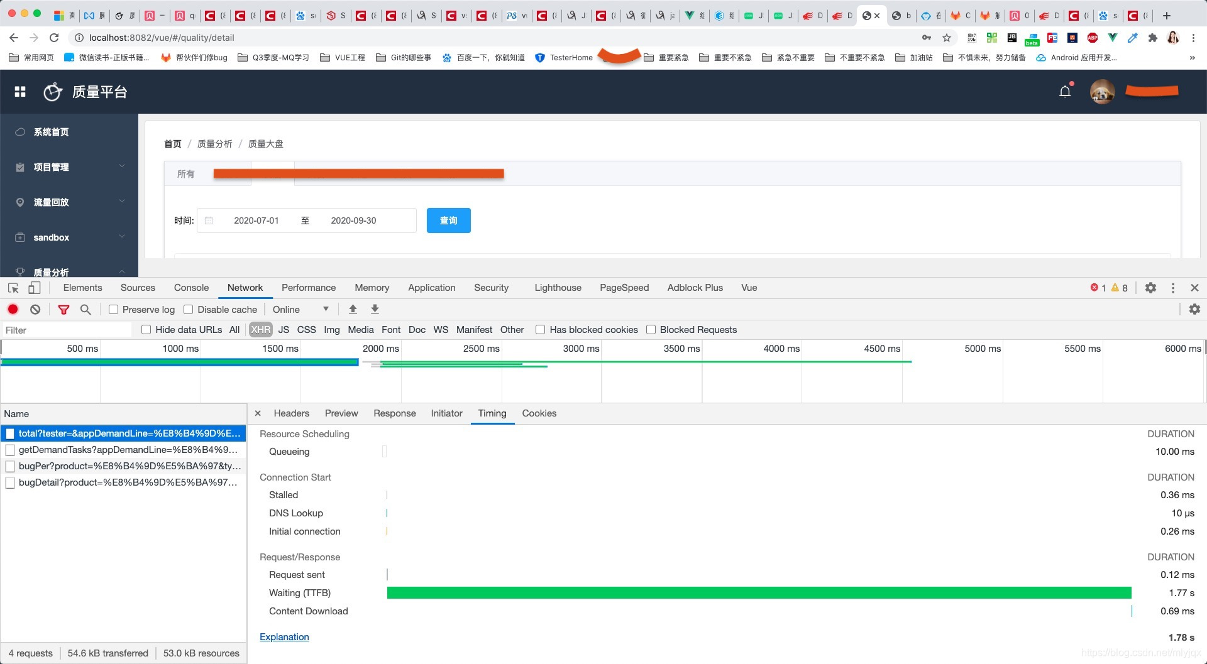Screen dimensions: 1207x664
Task: Switch to the Elements tab
Action: [82, 288]
